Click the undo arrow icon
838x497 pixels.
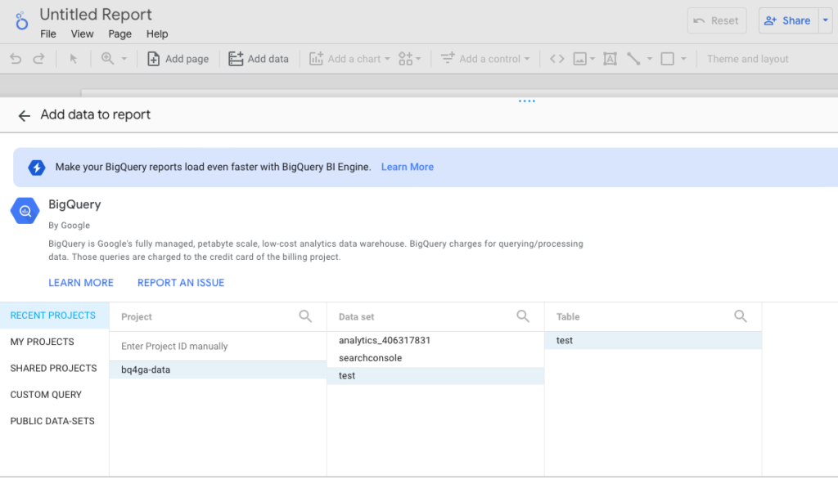click(16, 59)
